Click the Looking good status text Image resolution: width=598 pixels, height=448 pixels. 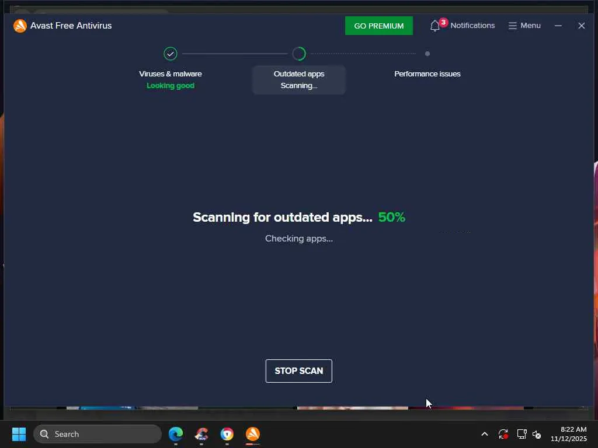[171, 86]
